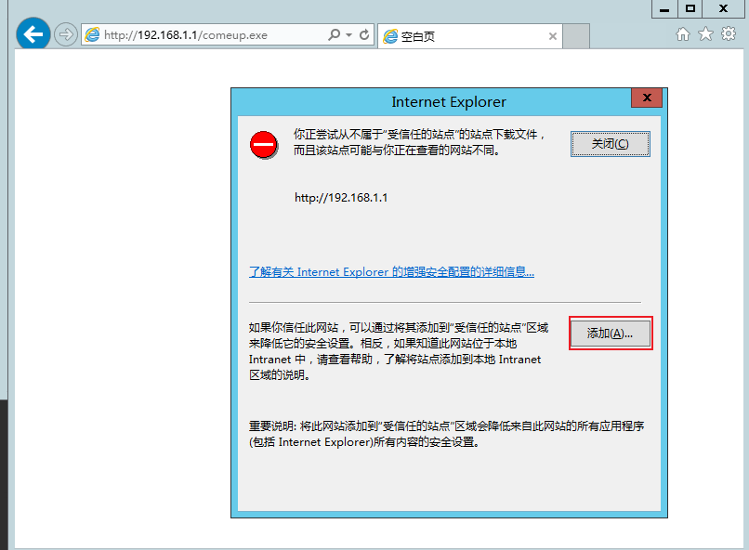Viewport: 749px width, 550px height.
Task: Click the 如果你信任此网站 explanation paragraph
Action: (399, 351)
